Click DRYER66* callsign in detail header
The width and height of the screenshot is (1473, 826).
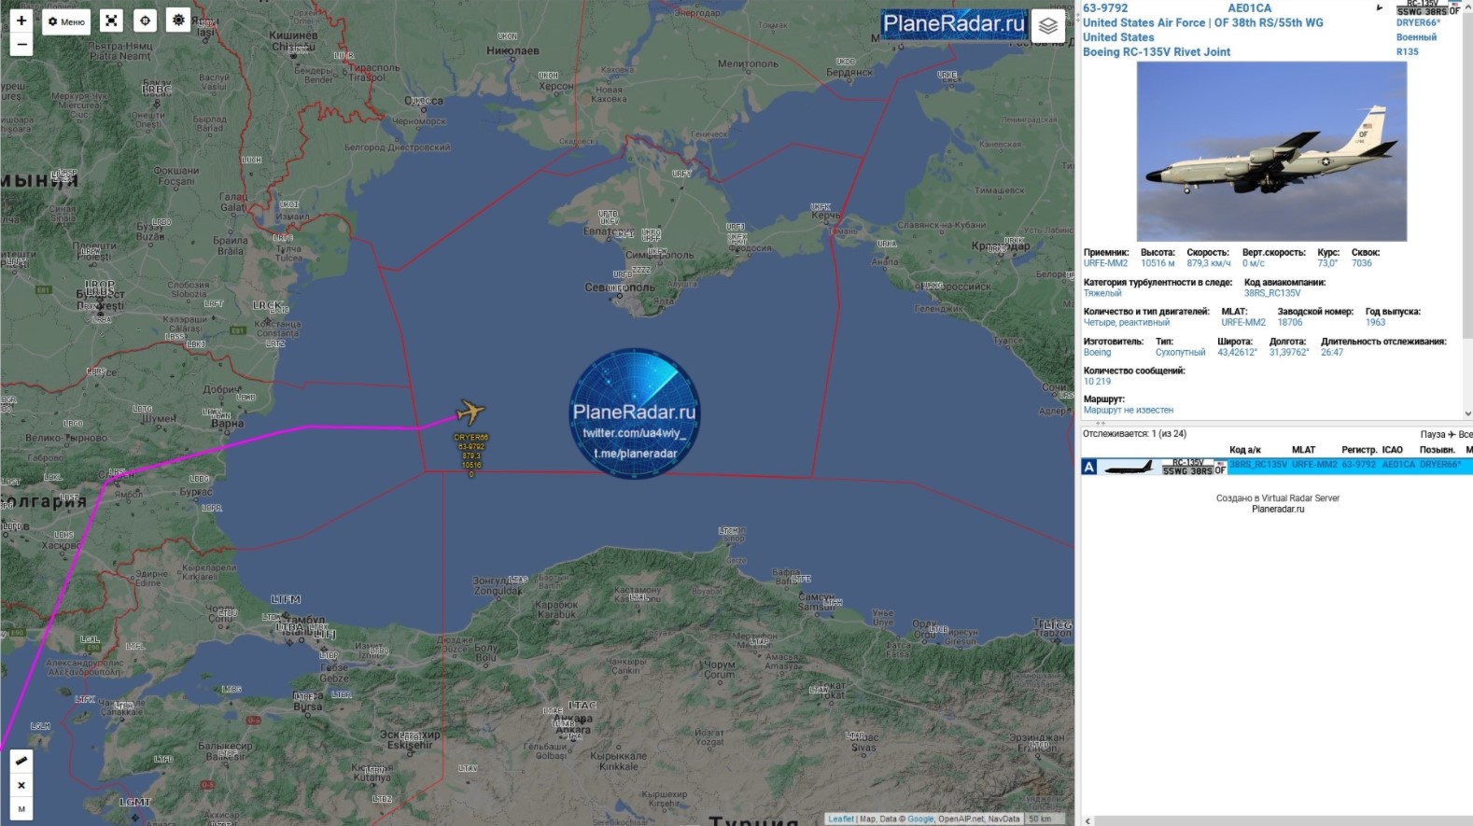click(x=1418, y=22)
